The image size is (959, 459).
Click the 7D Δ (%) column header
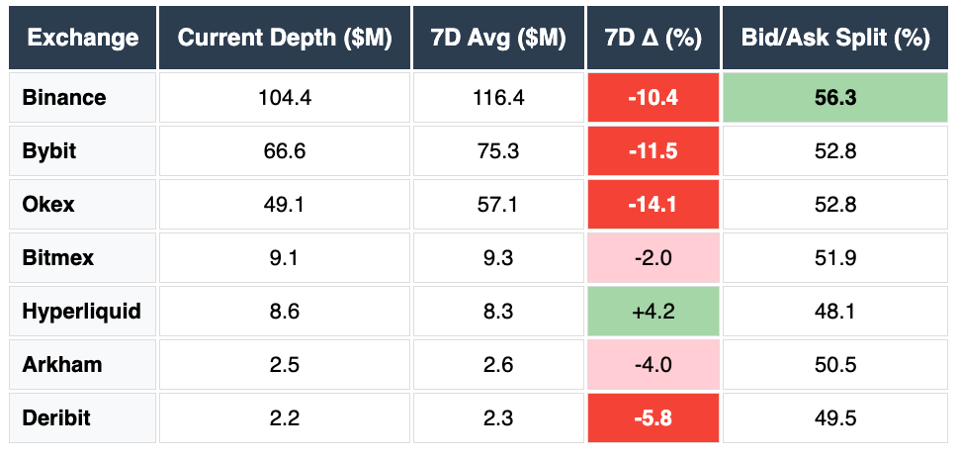653,39
